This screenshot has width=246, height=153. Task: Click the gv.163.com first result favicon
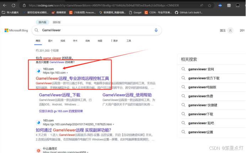(38, 71)
